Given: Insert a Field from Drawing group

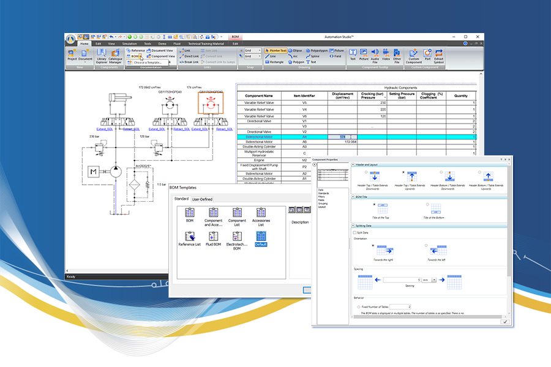Looking at the screenshot, I should point(335,56).
